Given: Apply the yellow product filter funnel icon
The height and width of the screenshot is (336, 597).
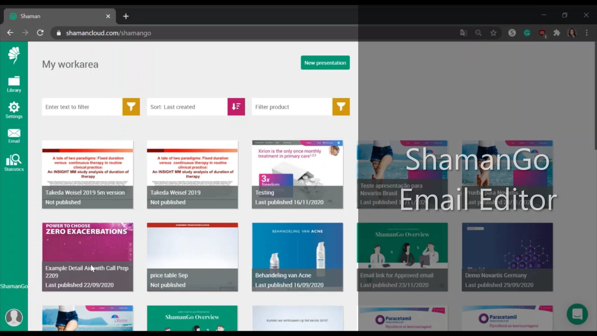Looking at the screenshot, I should point(341,107).
